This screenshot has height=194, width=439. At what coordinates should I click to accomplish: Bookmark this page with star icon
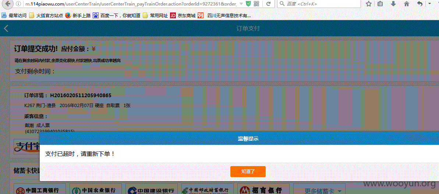369,4
